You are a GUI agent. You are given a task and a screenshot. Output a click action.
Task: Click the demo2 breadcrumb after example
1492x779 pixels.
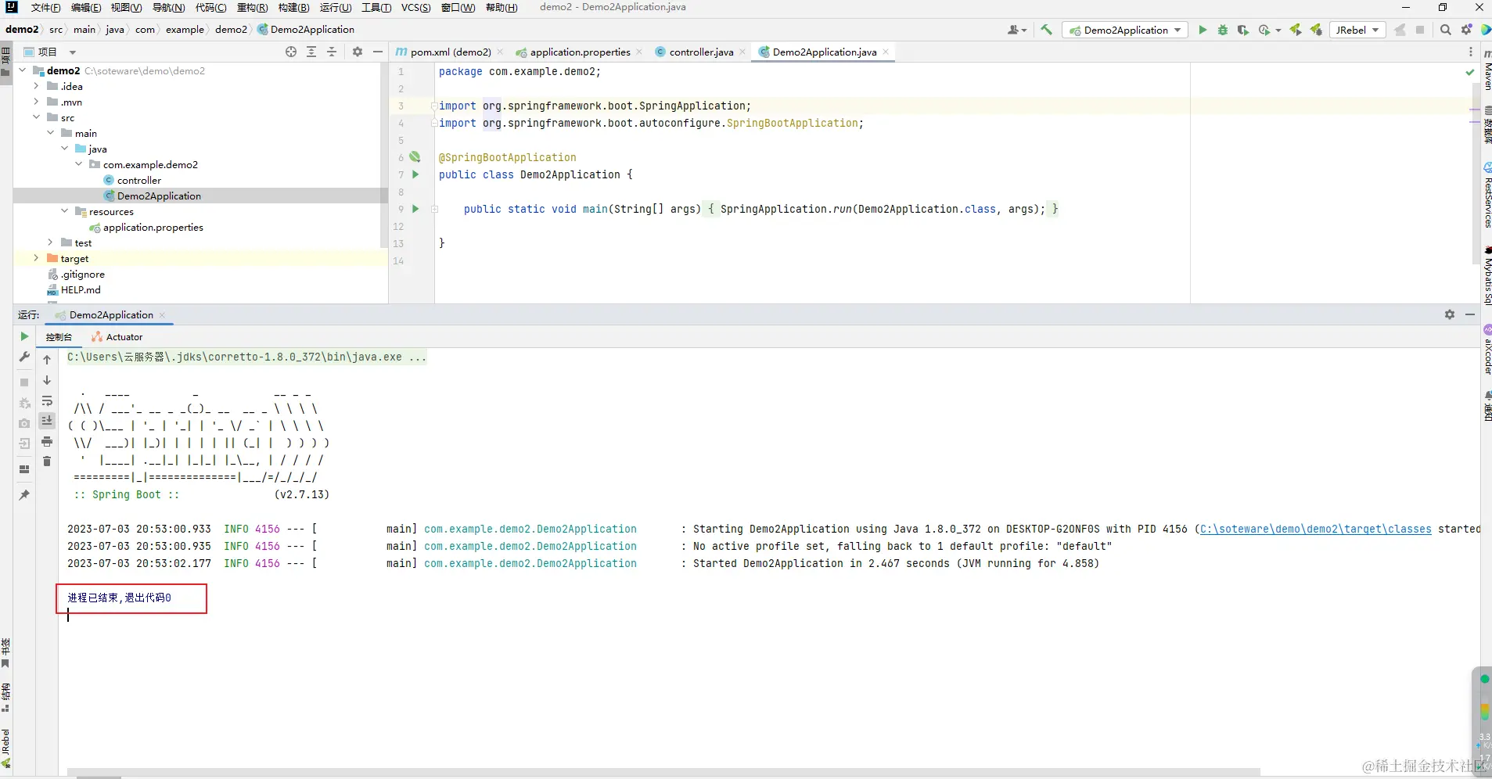click(x=231, y=30)
